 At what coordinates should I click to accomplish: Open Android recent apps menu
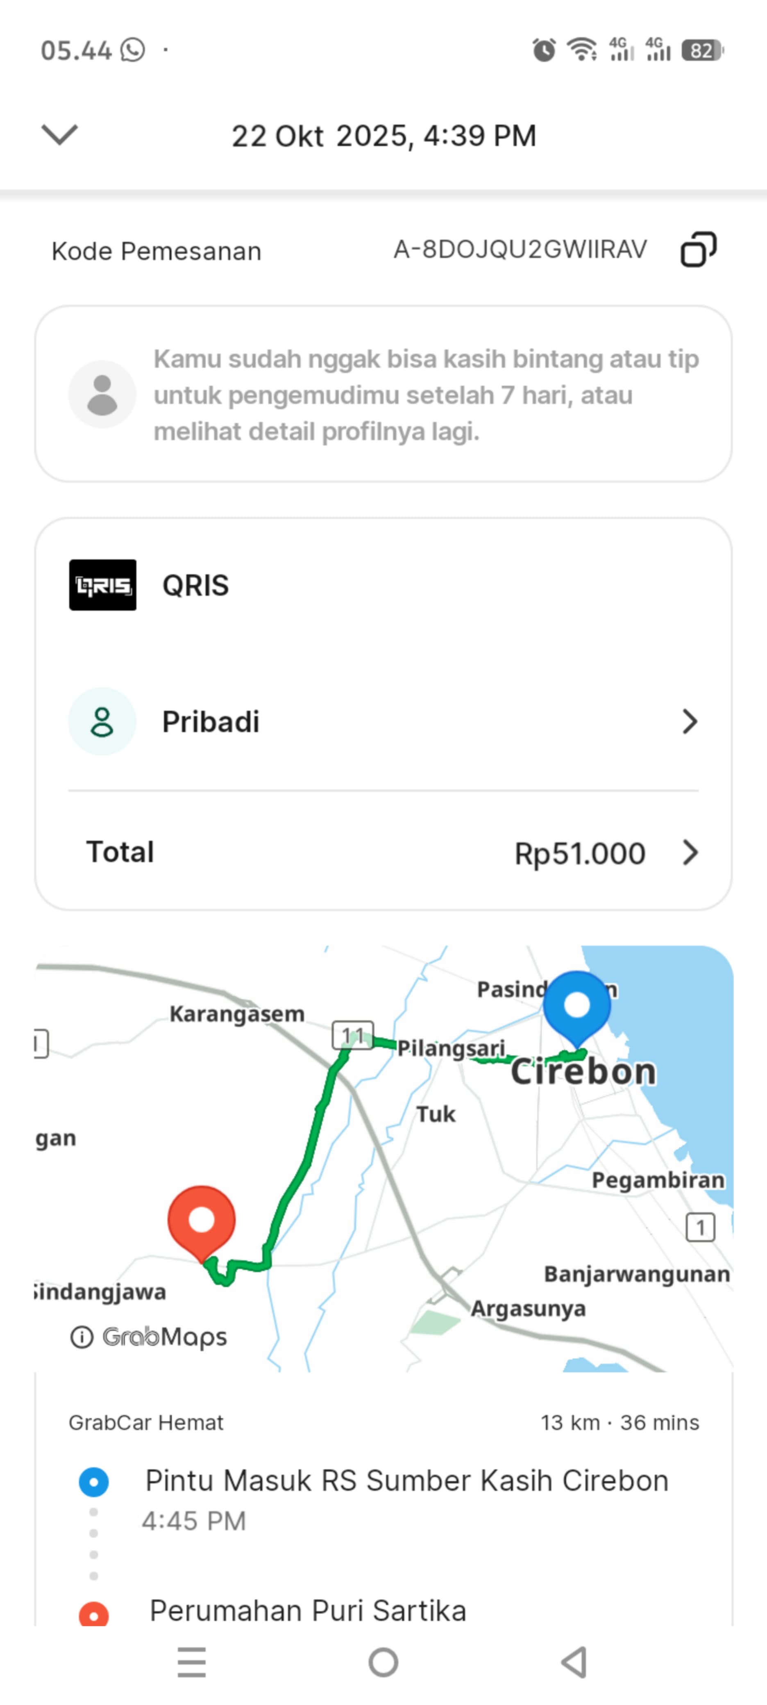click(192, 1662)
